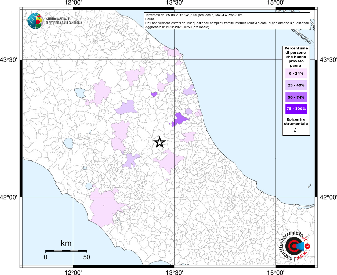Click the 0–50 km scale bar
This screenshot has height=275, width=337.
(66, 251)
